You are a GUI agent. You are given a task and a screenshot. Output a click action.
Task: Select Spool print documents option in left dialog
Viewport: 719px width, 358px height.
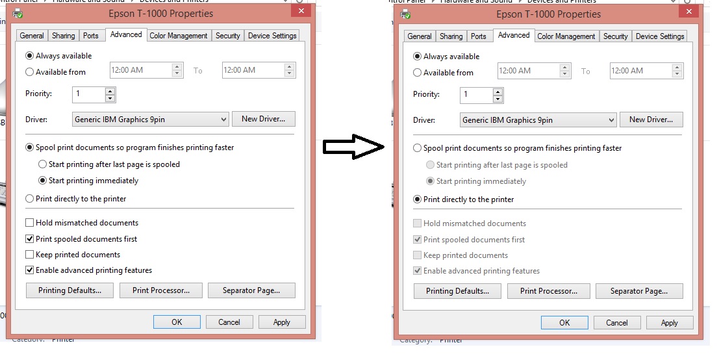29,147
